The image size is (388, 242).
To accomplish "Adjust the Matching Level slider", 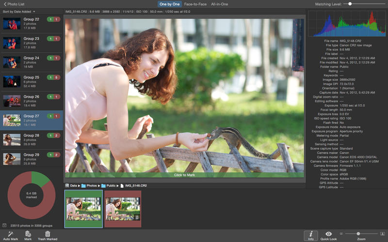I will click(x=350, y=4).
